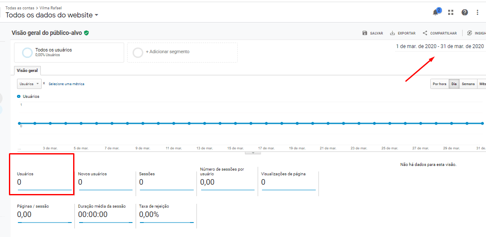The width and height of the screenshot is (486, 237).
Task: Select the Semana time granularity
Action: (468, 84)
